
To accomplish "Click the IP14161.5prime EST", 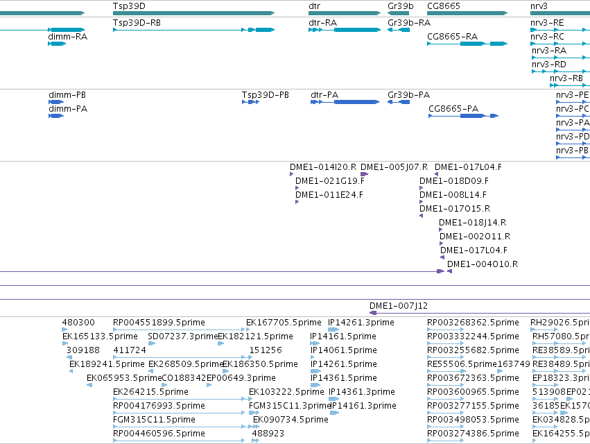I will click(x=342, y=336).
